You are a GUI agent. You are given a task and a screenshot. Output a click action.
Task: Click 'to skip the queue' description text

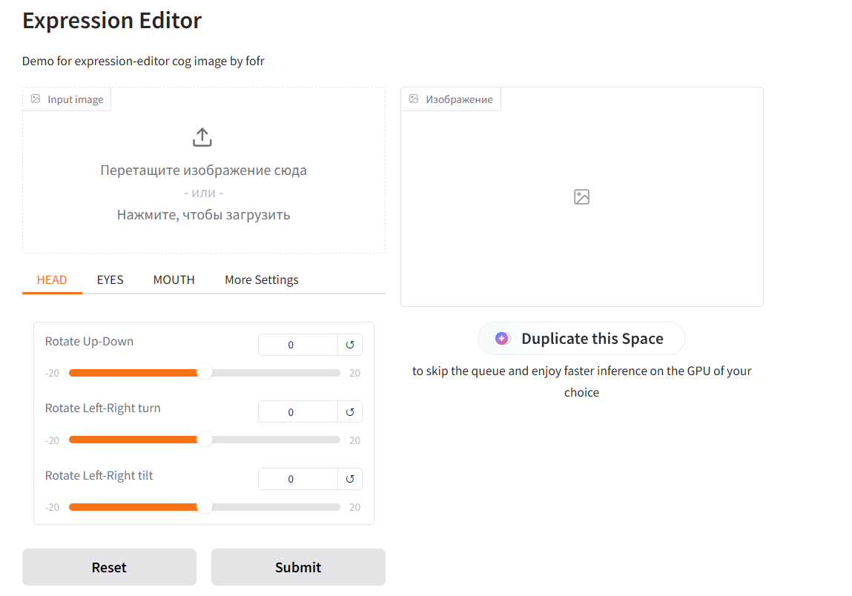pos(581,382)
